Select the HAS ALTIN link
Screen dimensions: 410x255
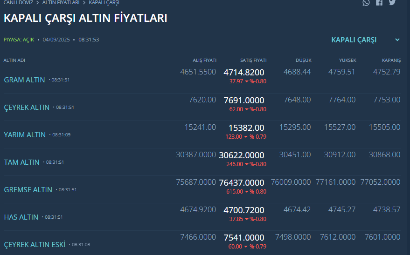(x=21, y=217)
